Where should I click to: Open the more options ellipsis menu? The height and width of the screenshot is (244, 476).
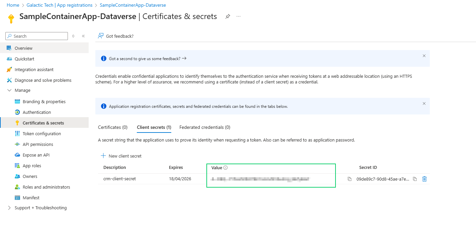[239, 16]
